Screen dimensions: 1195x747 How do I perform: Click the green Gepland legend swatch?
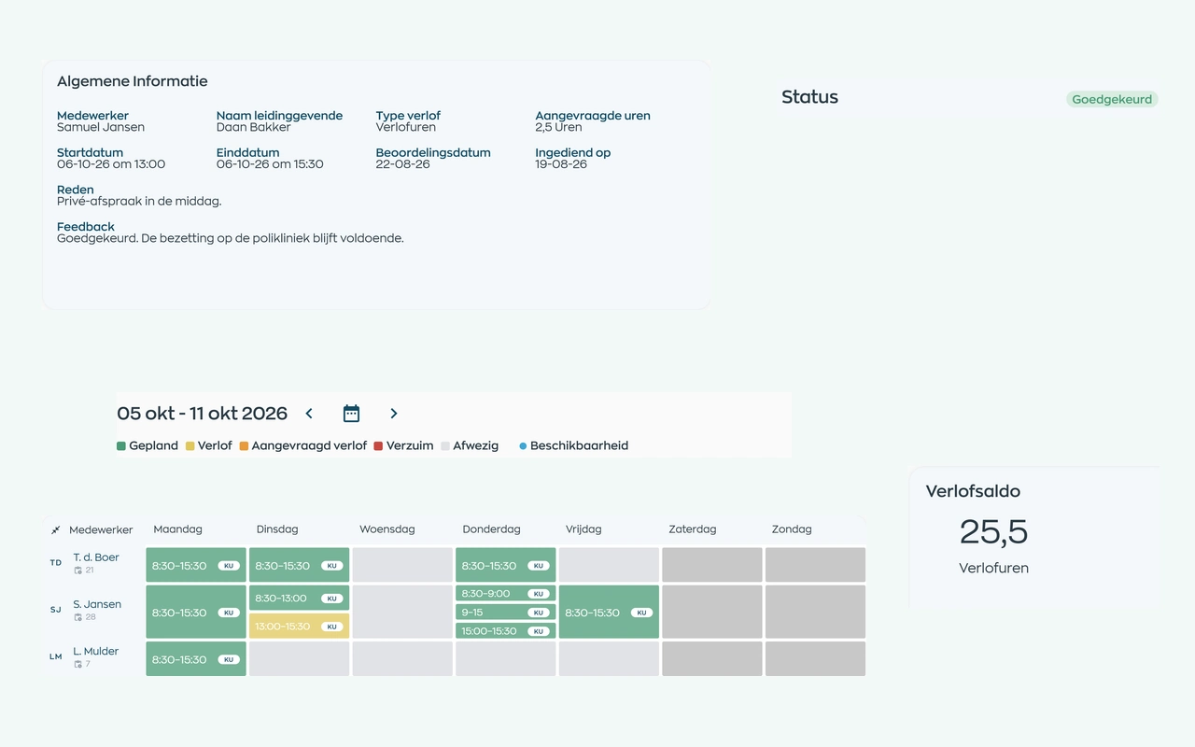click(121, 446)
